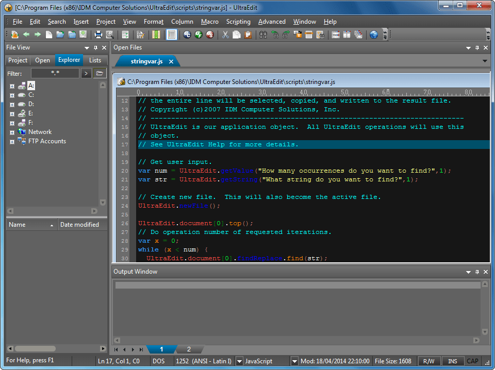Click the New File blank page icon
The image size is (495, 370).
point(49,35)
